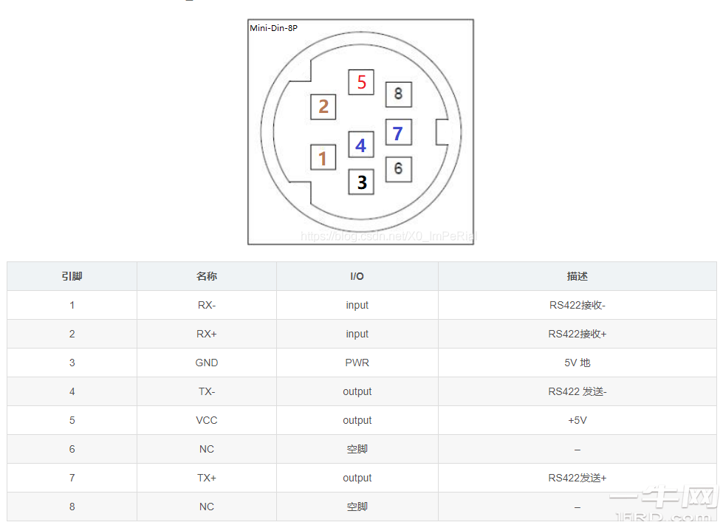Select the RX- name cell
The height and width of the screenshot is (525, 723).
pyautogui.click(x=207, y=305)
